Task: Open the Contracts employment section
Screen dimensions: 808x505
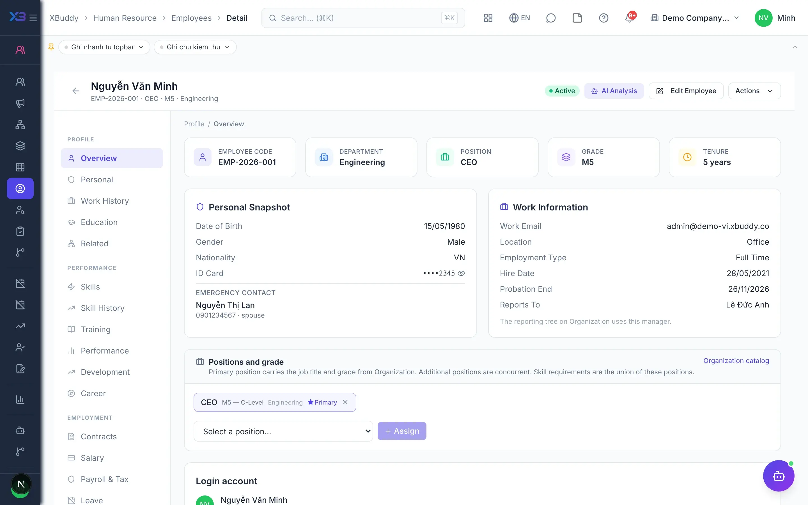Action: click(112, 437)
